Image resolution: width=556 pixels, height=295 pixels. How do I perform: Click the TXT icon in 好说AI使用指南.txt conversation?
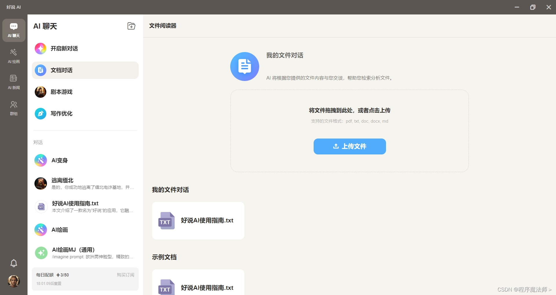pyautogui.click(x=41, y=207)
